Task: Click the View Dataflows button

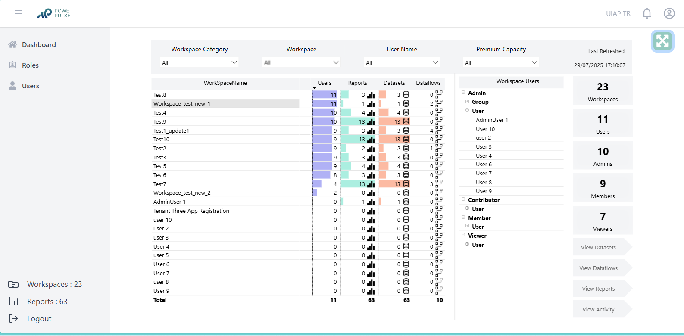Action: (x=603, y=268)
